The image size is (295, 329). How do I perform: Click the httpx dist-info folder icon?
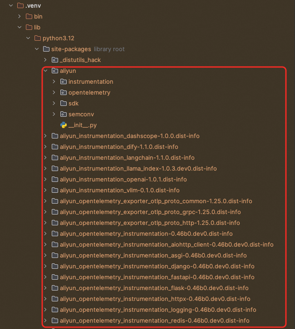pos(55,299)
